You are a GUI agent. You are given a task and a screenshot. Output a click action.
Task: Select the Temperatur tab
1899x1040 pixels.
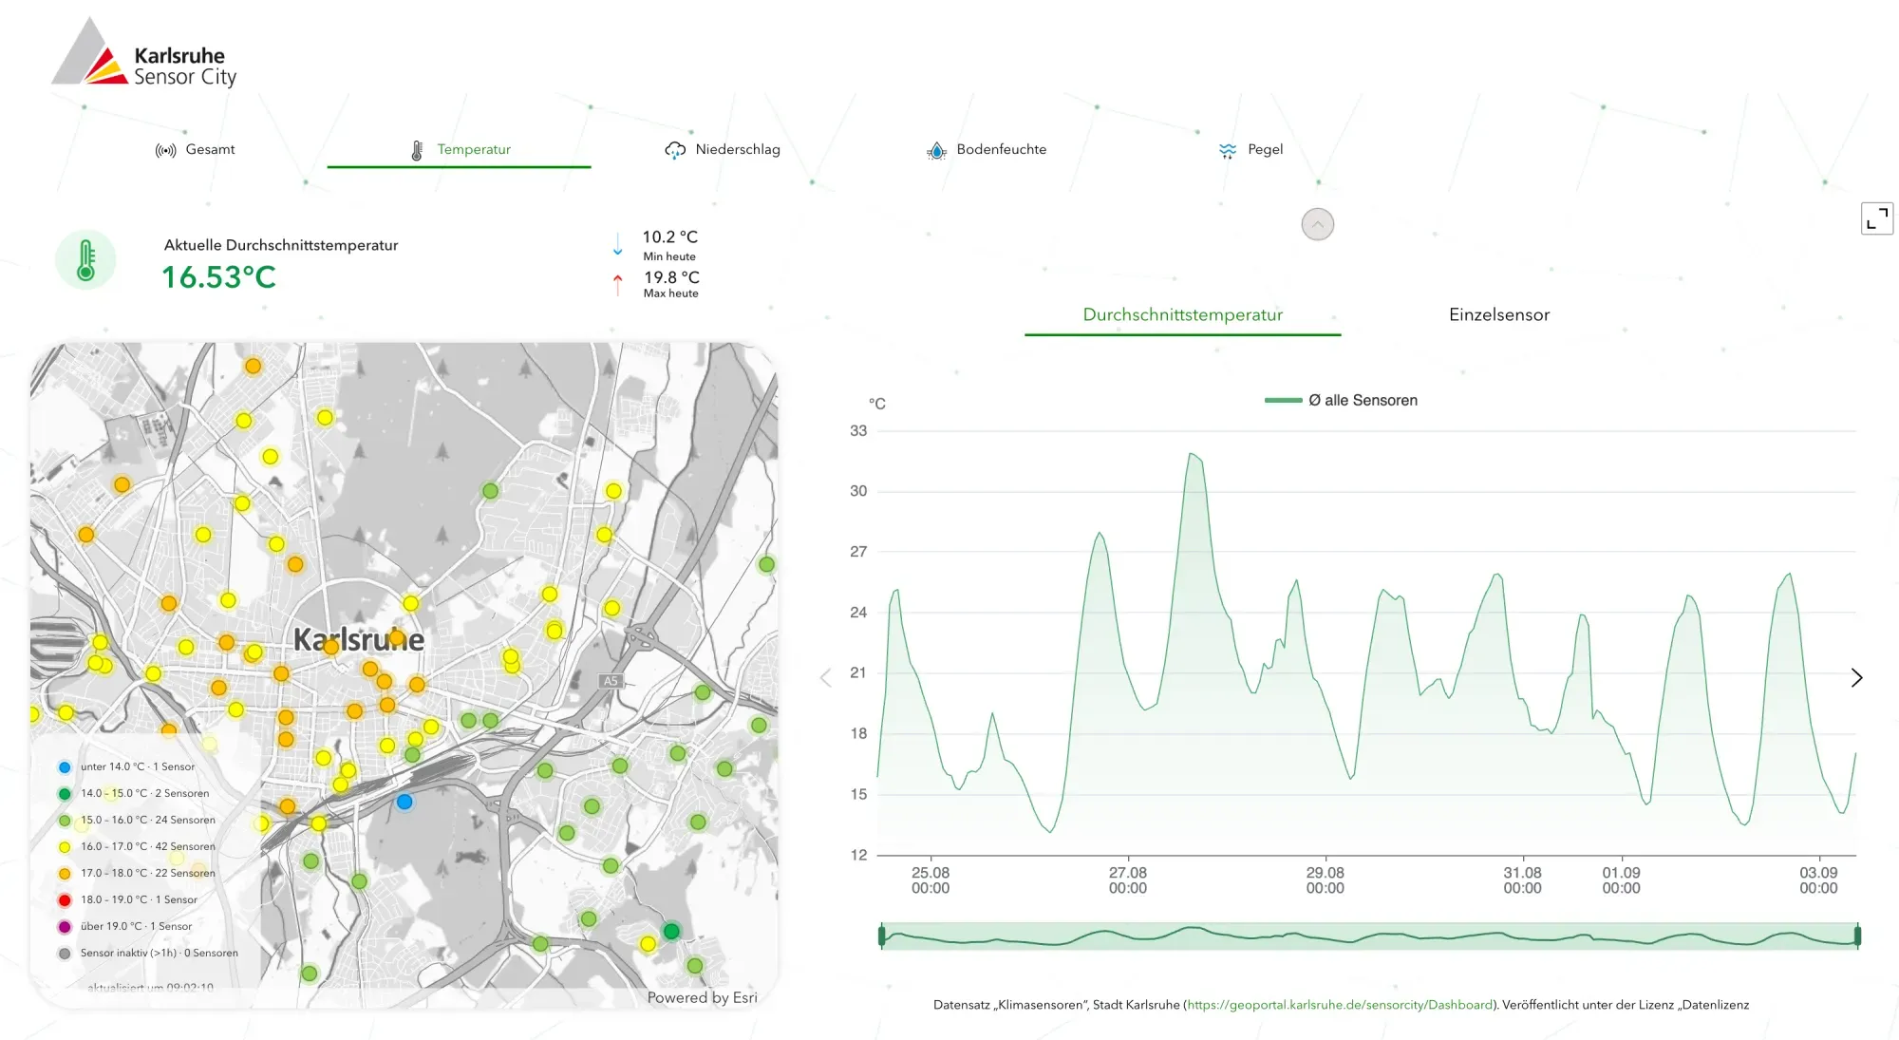click(460, 149)
